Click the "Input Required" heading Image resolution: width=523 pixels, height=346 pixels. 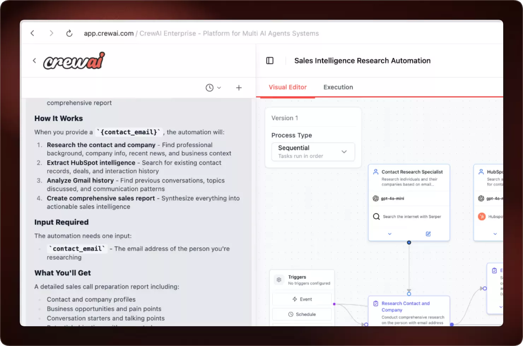pos(61,222)
